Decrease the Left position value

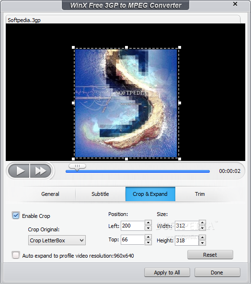point(148,228)
